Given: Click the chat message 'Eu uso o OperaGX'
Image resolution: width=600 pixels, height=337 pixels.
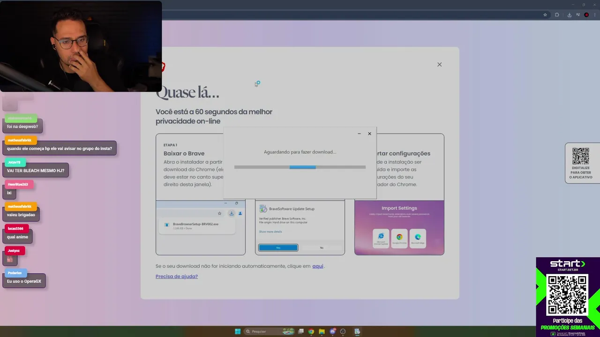Looking at the screenshot, I should (x=24, y=281).
